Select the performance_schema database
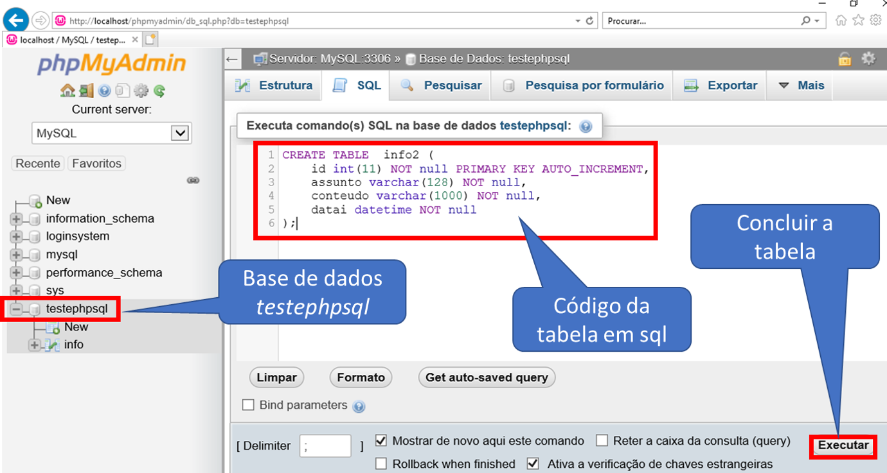Screen dimensions: 887x473 click(x=104, y=273)
